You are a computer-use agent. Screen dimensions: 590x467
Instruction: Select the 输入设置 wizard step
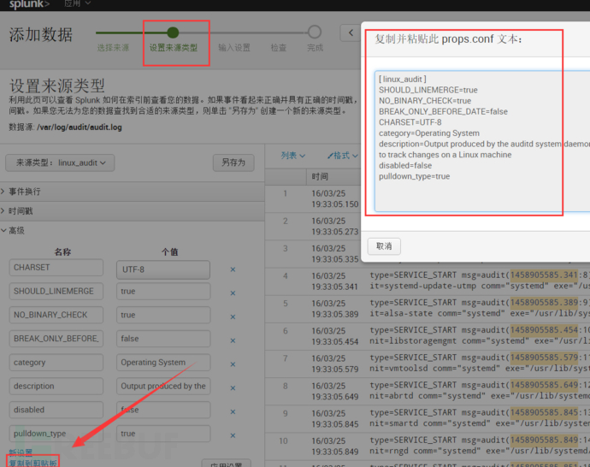point(234,48)
